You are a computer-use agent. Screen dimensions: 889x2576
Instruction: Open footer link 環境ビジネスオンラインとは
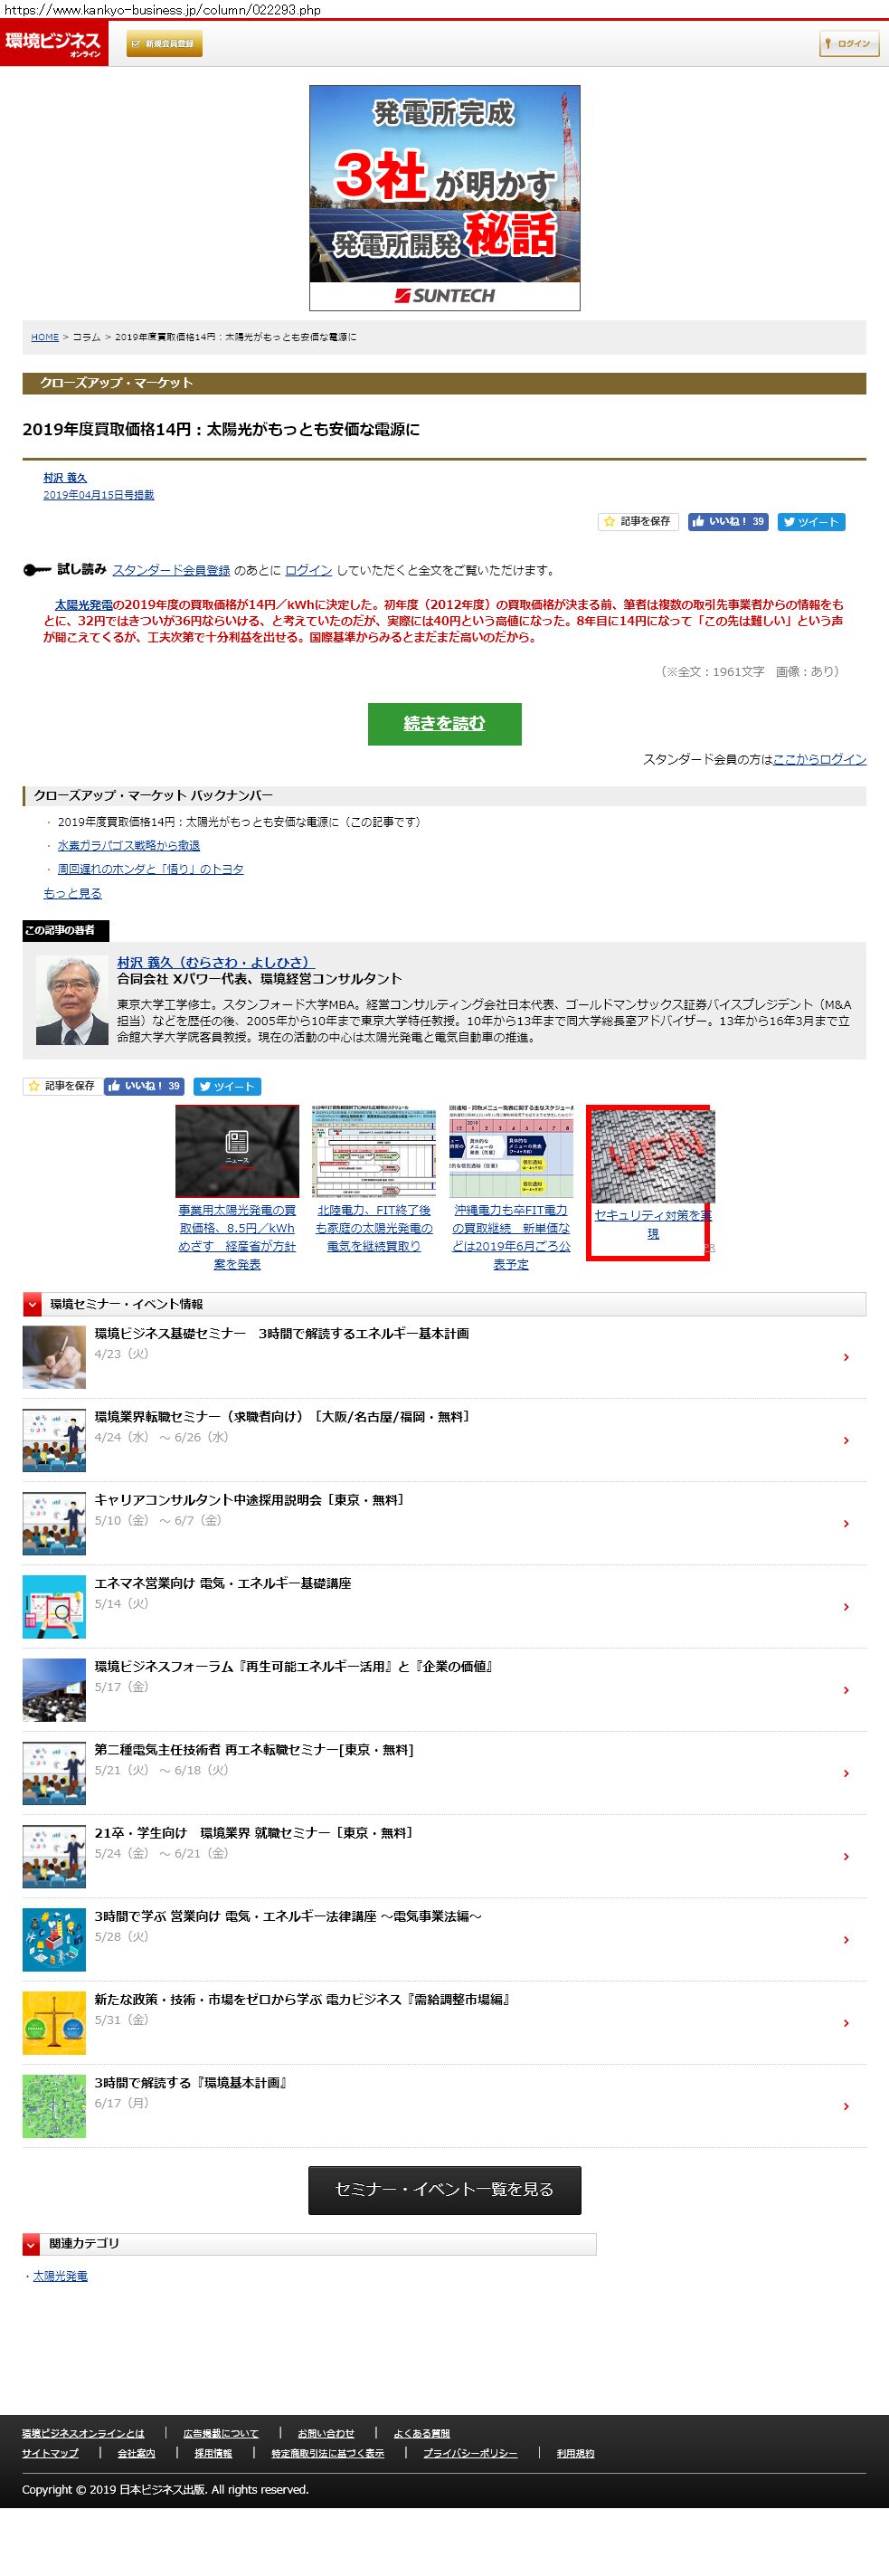pyautogui.click(x=83, y=2433)
